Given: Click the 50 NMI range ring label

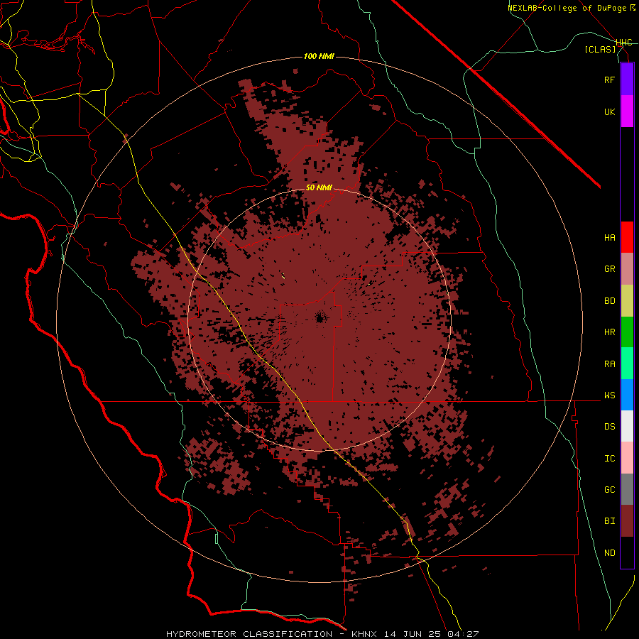Looking at the screenshot, I should point(319,187).
